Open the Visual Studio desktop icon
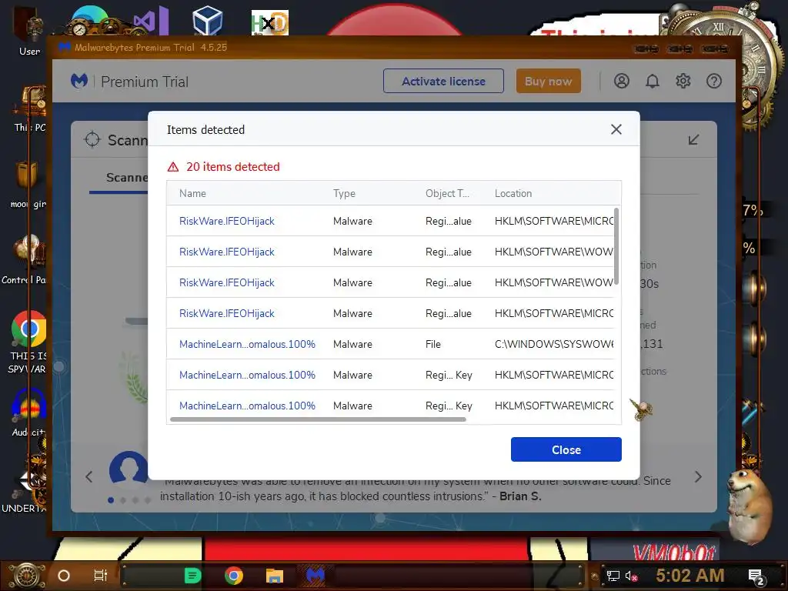Screen dimensions: 788x591 click(150, 21)
